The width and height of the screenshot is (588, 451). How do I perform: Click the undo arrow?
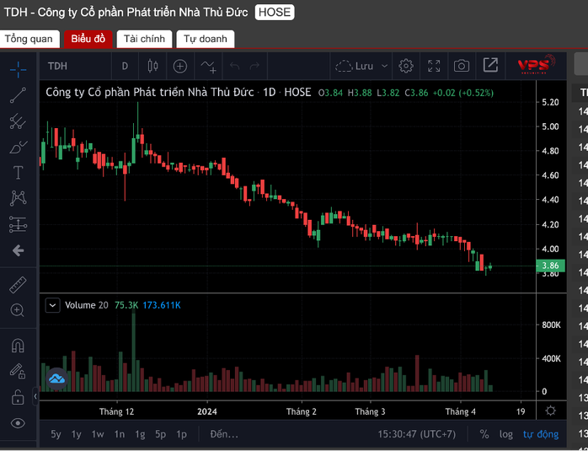(235, 67)
